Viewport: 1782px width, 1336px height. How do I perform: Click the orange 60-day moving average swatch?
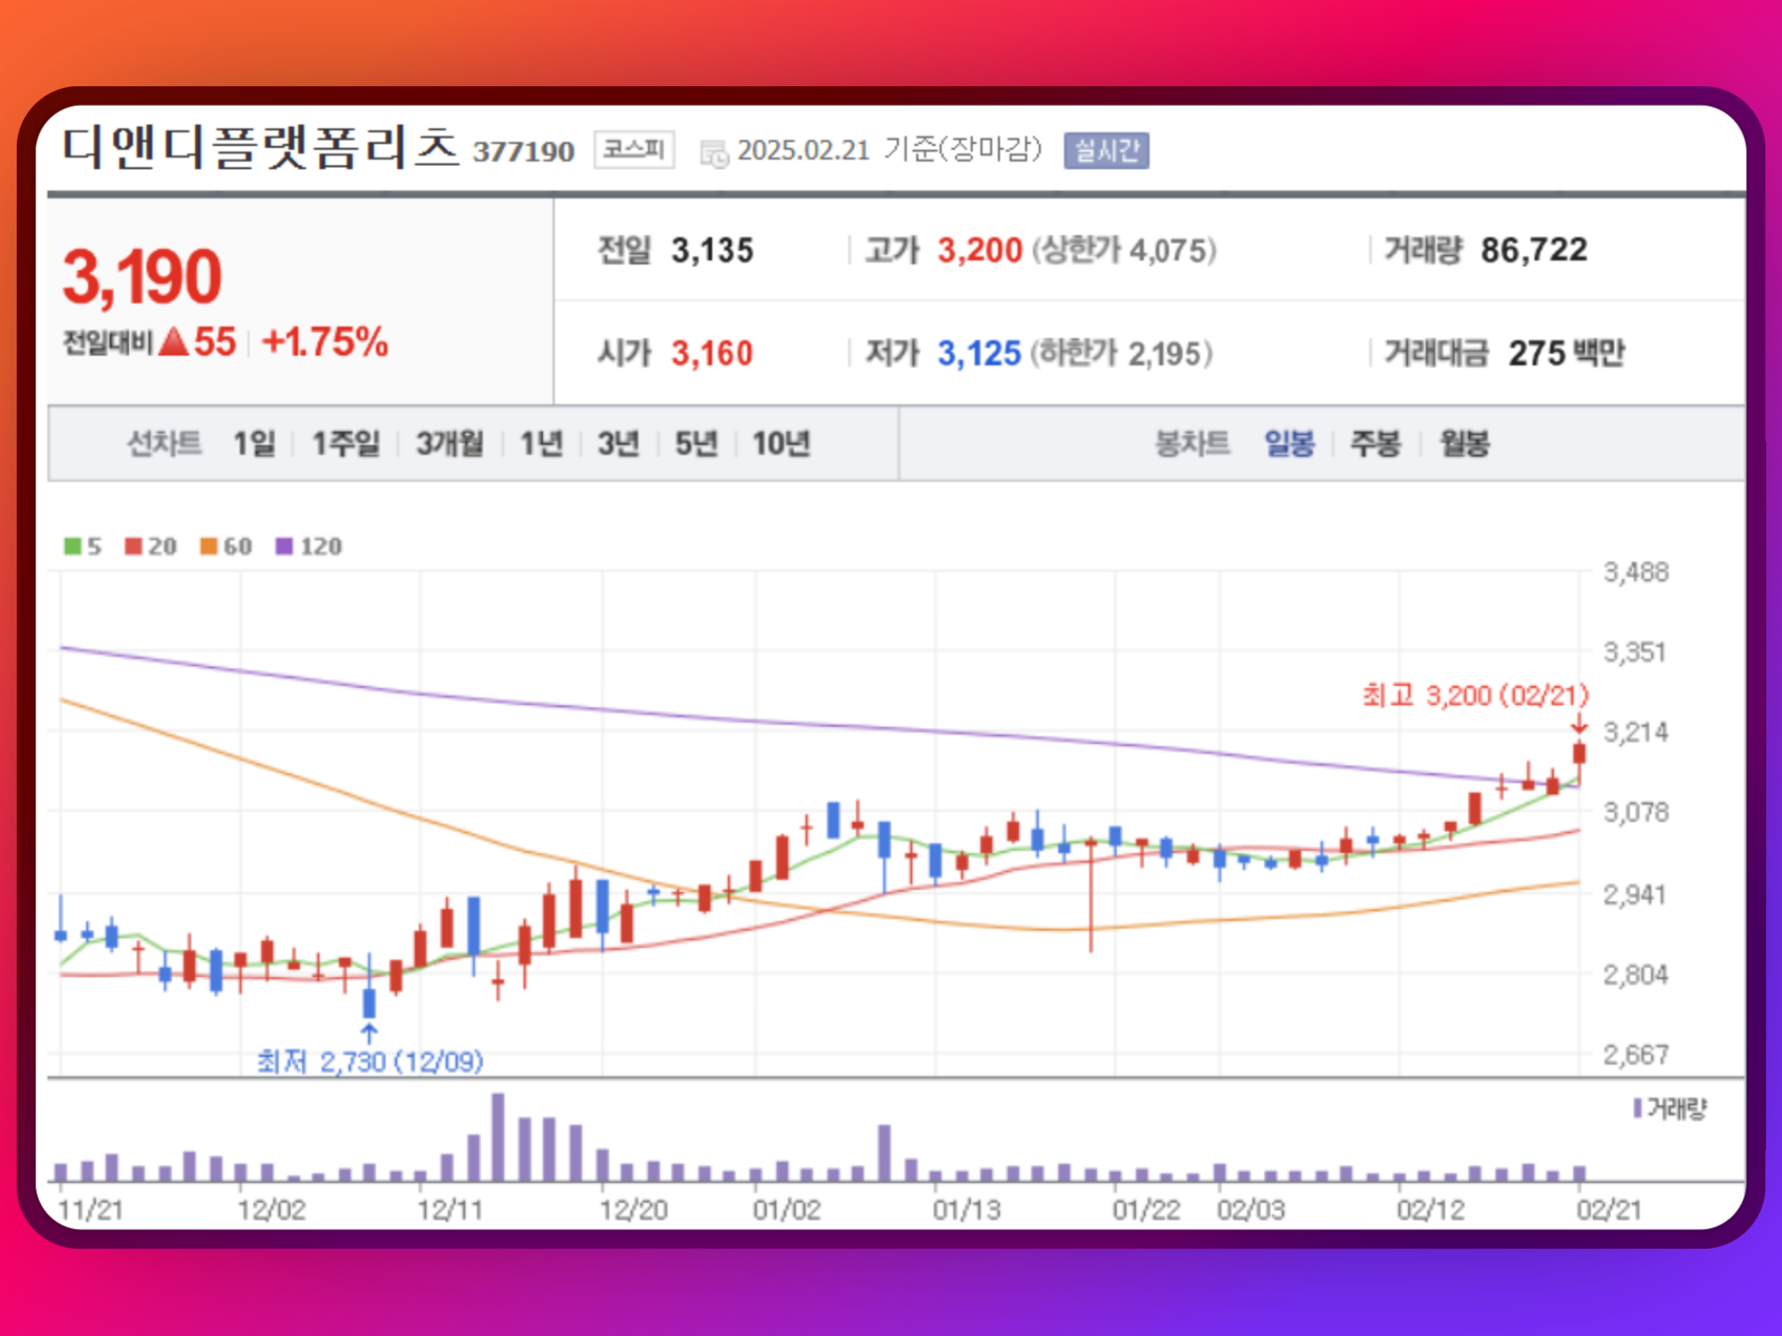(x=209, y=546)
